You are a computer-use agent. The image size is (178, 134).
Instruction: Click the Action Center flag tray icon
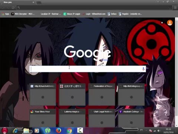coord(151,131)
